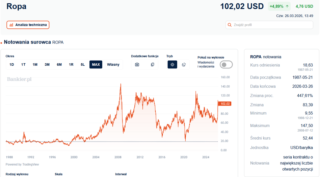320x177 pixels.
Task: Select the 1R period tab
Action: [x=71, y=65]
